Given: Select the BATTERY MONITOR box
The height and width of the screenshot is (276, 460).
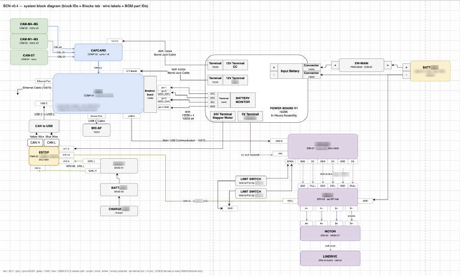Looking at the screenshot, I should coord(243,100).
